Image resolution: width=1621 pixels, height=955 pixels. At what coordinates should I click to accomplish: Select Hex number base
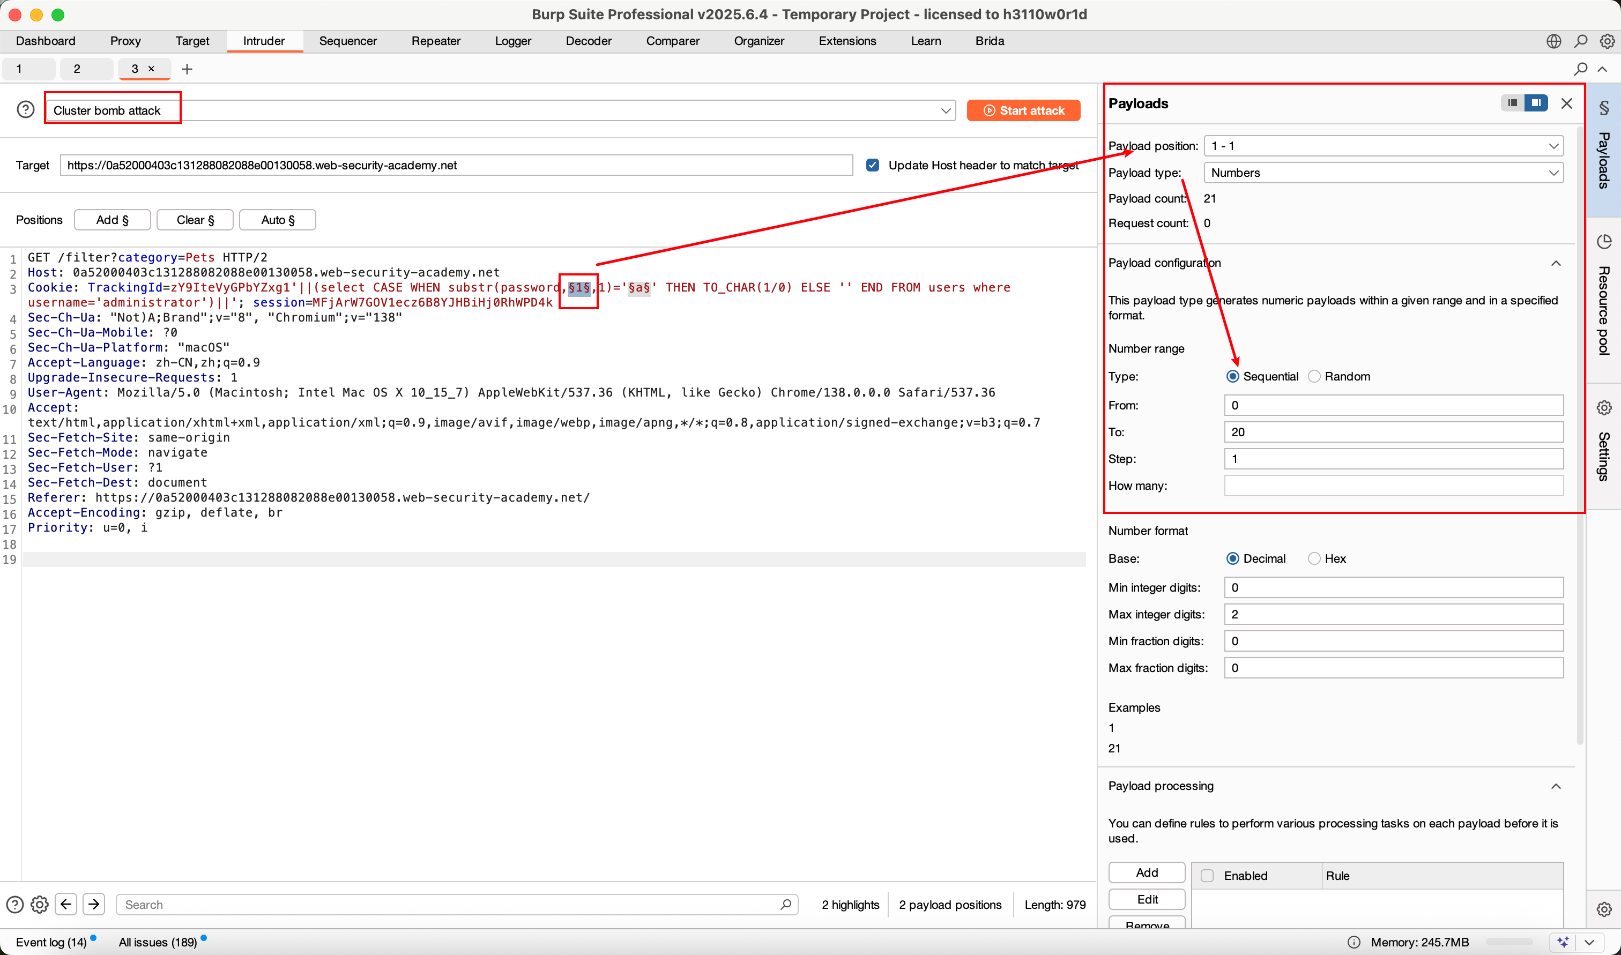pyautogui.click(x=1314, y=558)
